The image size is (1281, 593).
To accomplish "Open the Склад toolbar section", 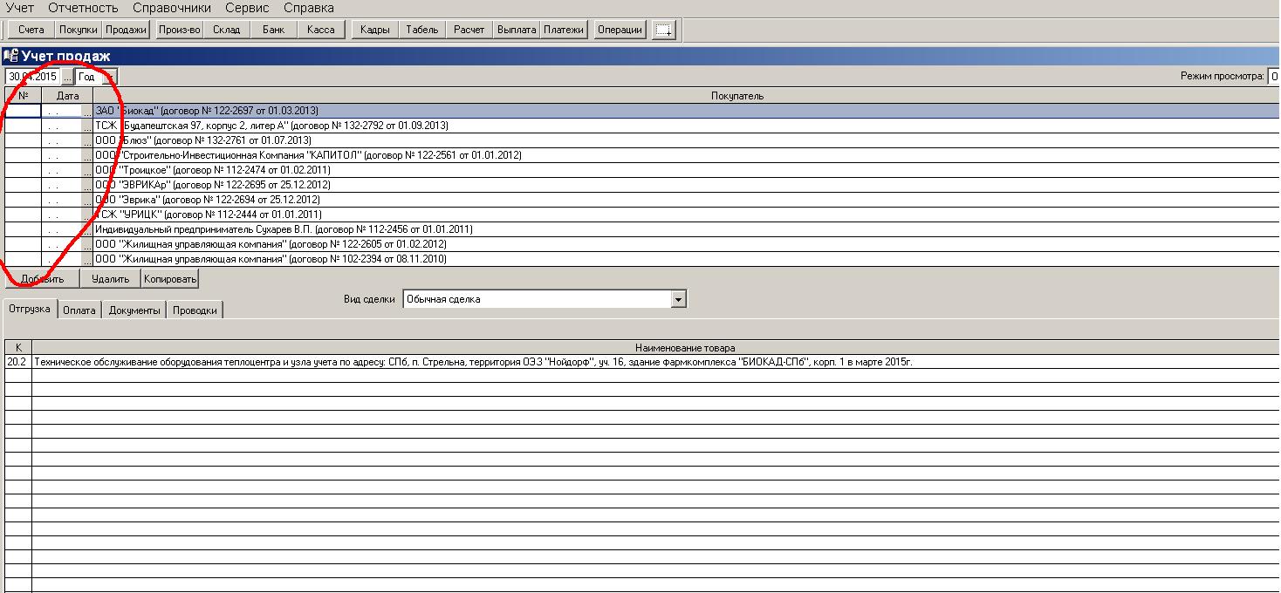I will pyautogui.click(x=226, y=30).
